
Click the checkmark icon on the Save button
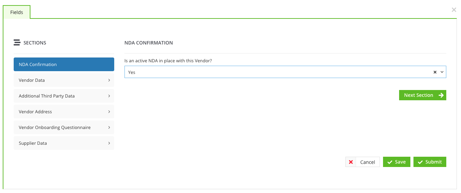pyautogui.click(x=390, y=162)
